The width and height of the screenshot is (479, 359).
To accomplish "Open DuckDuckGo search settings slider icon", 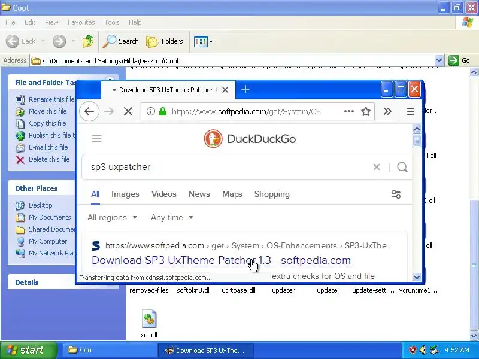I will 396,194.
